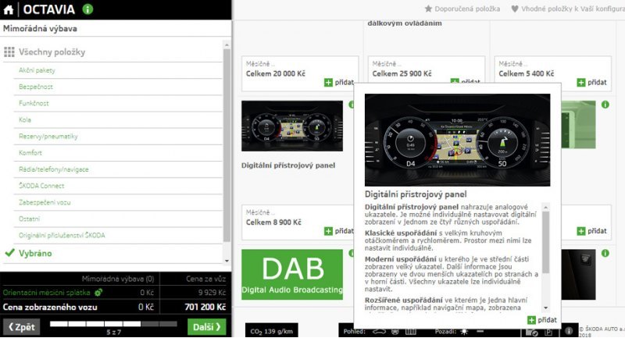Click the Mimořádná výbava heading
The image size is (625, 338).
pyautogui.click(x=40, y=29)
